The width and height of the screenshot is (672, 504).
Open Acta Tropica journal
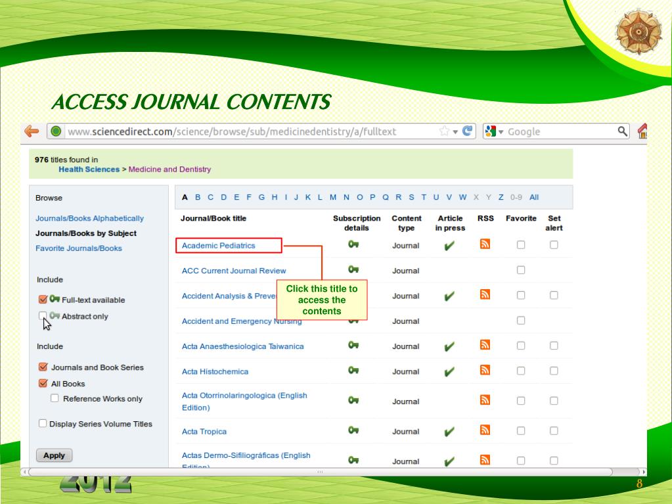click(x=204, y=432)
